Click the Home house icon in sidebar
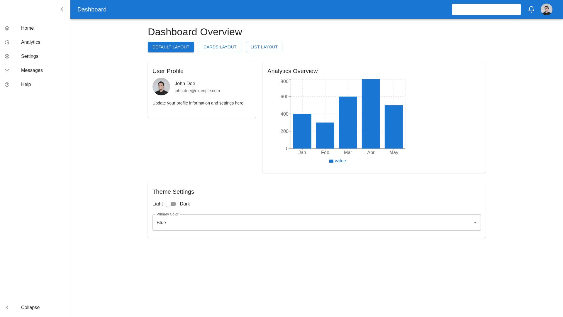563x317 pixels. [x=7, y=28]
